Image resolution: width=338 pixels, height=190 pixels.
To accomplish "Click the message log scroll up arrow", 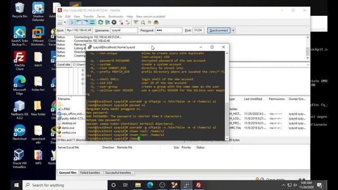I will pyautogui.click(x=307, y=37).
